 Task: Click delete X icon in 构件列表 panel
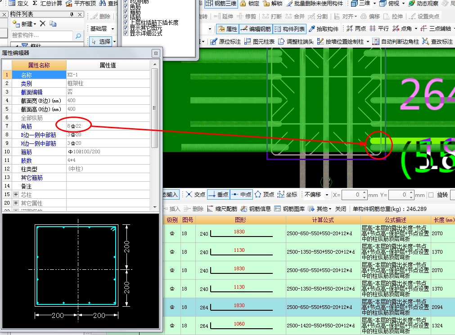(x=43, y=23)
